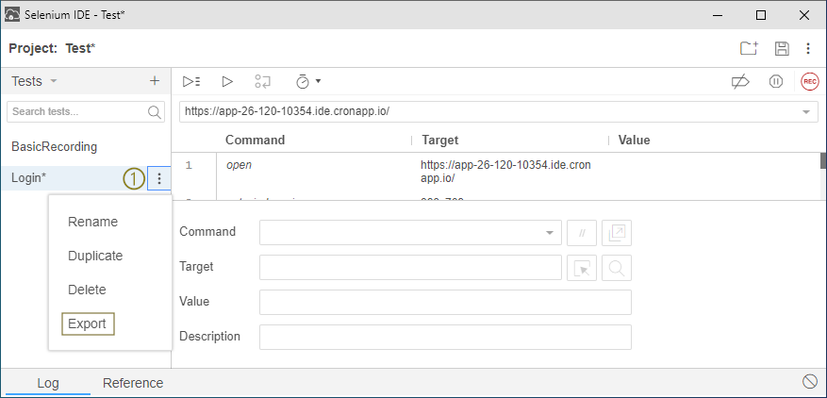The width and height of the screenshot is (827, 398).
Task: Click the Project name Test*
Action: pos(80,48)
